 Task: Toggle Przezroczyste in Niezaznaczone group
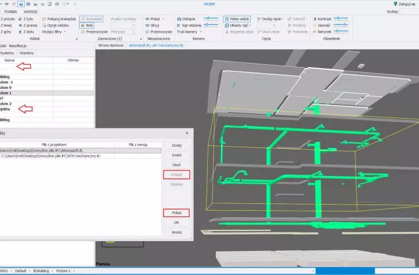[x=159, y=32]
